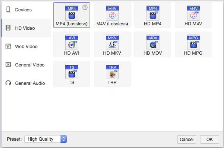Open the Devices category
Viewport: 224px width, 148px height.
(x=26, y=10)
